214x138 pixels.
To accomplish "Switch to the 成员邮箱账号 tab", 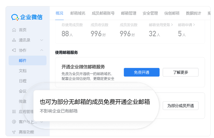I will [103, 13].
